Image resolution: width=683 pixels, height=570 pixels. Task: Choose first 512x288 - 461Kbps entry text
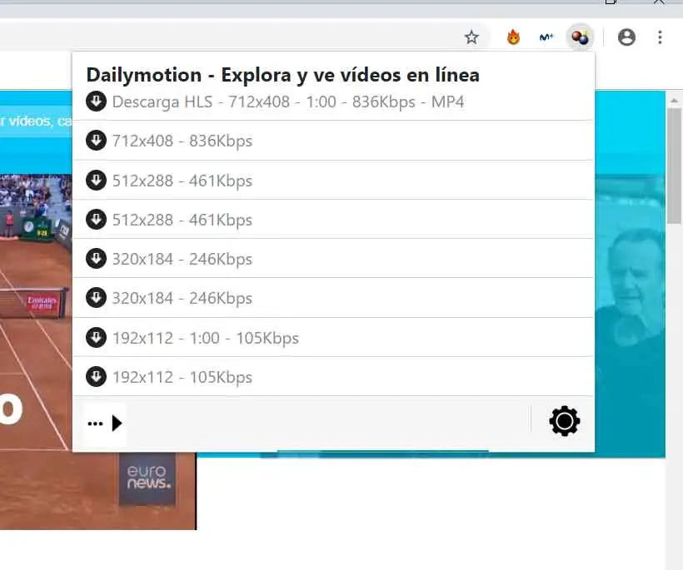(182, 181)
